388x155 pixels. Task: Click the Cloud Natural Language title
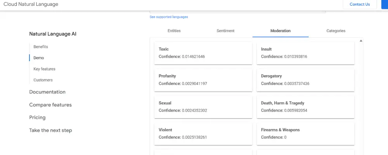coord(31,4)
